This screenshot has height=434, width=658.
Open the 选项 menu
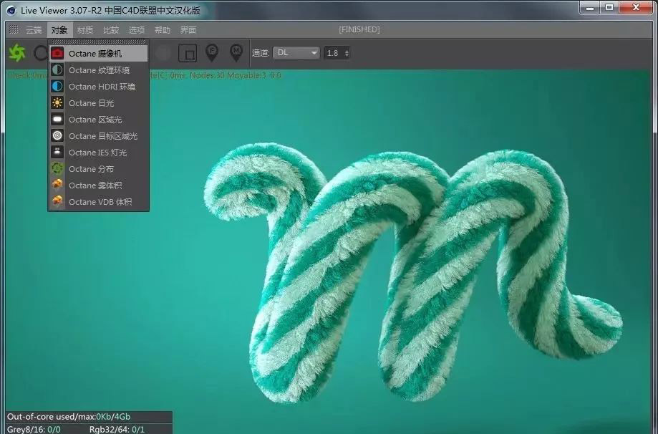click(x=136, y=29)
